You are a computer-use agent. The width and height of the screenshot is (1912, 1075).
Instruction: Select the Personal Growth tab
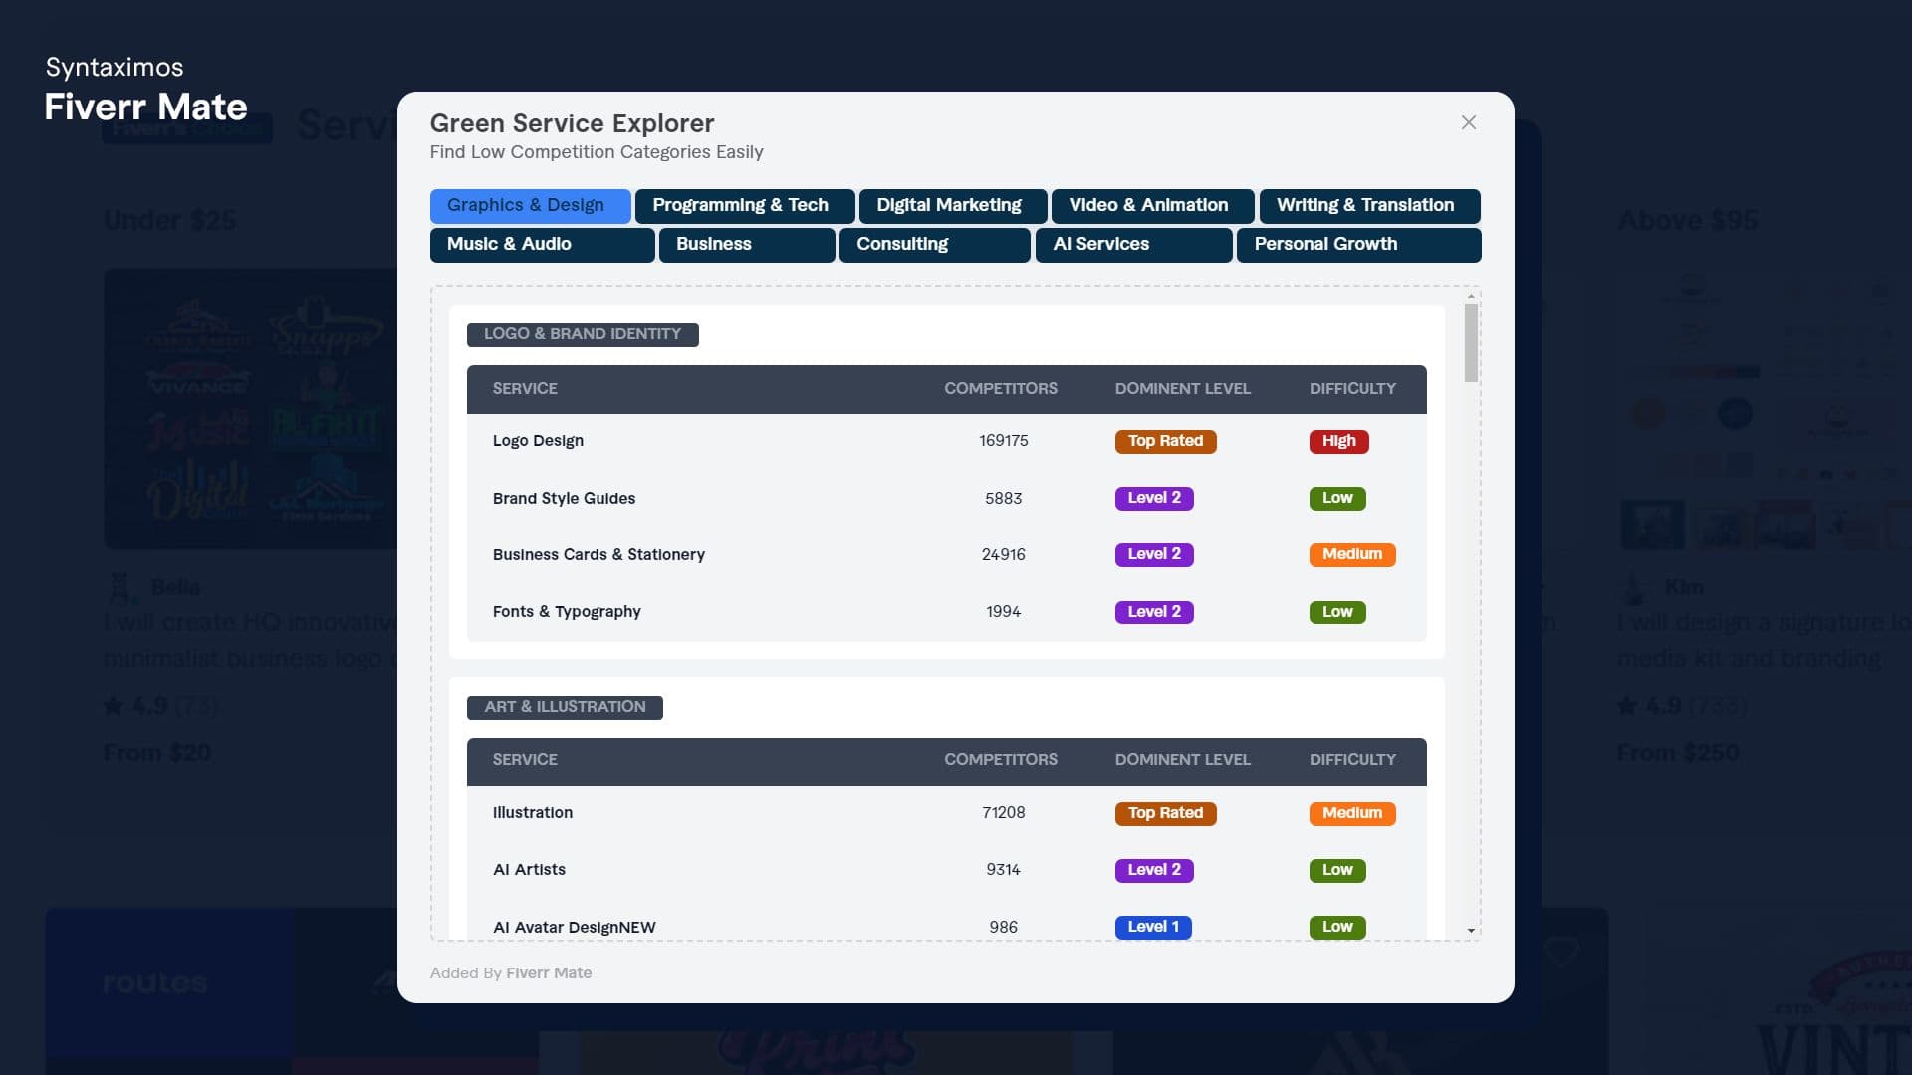[x=1358, y=245]
